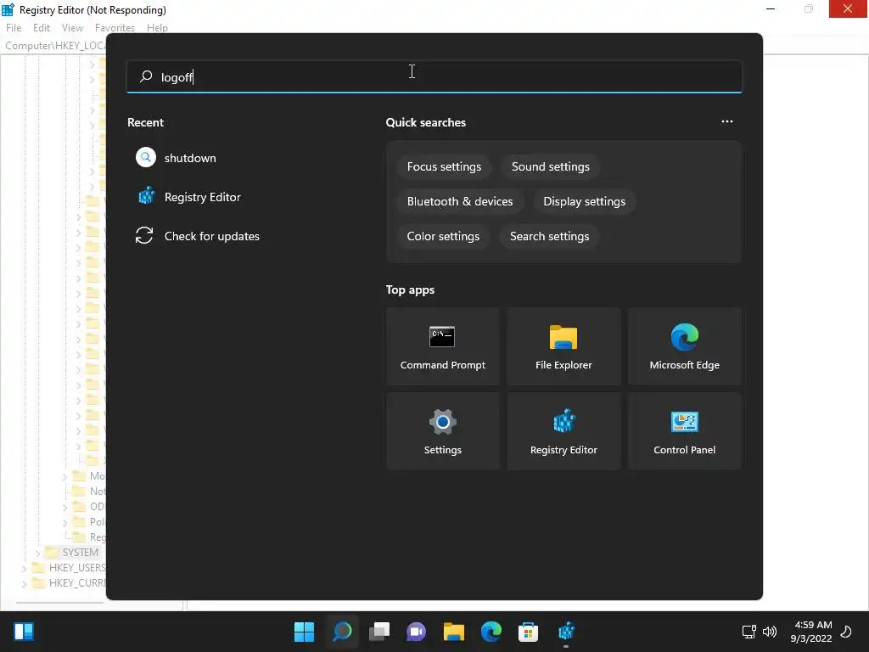The height and width of the screenshot is (652, 869).
Task: Click the search text field containing 'logoff'
Action: click(x=434, y=76)
